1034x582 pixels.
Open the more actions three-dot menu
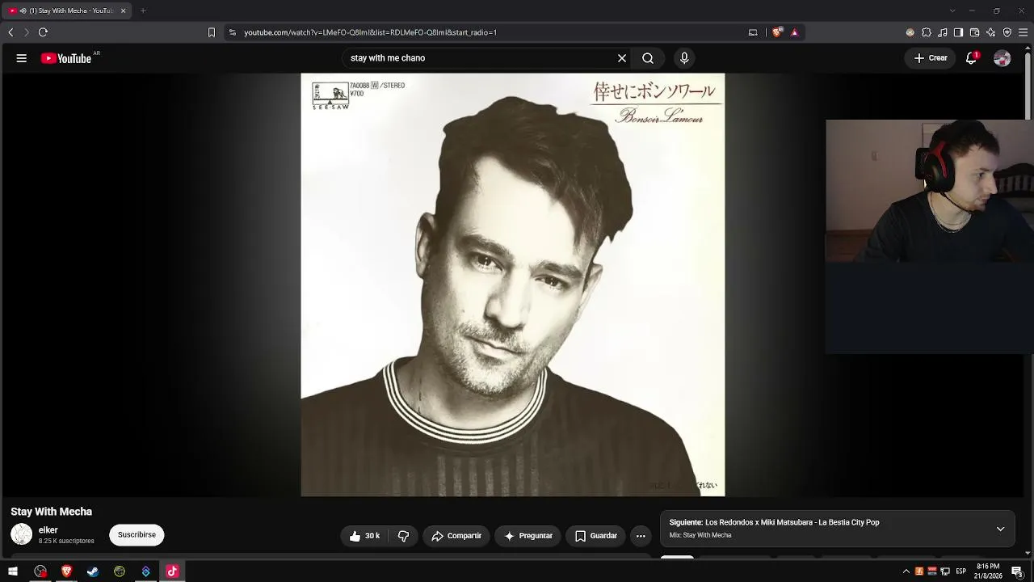[x=641, y=536]
